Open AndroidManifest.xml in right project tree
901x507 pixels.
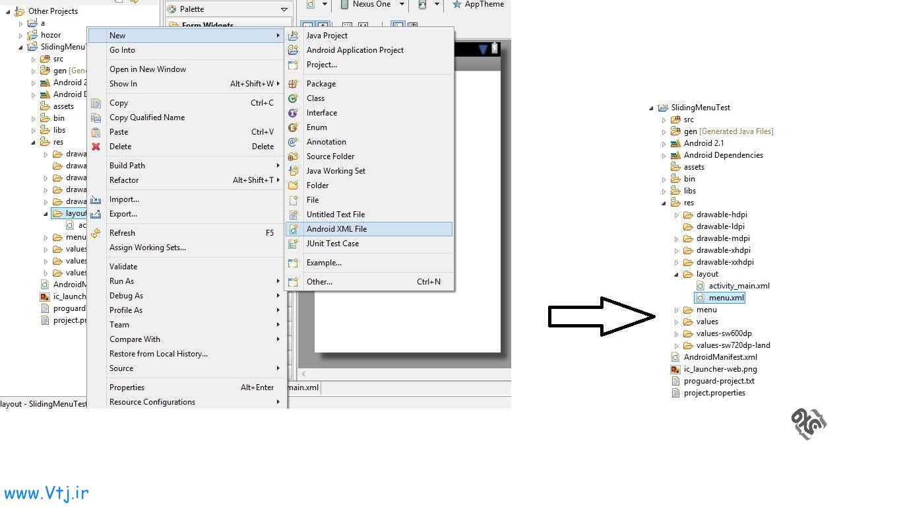(x=720, y=357)
